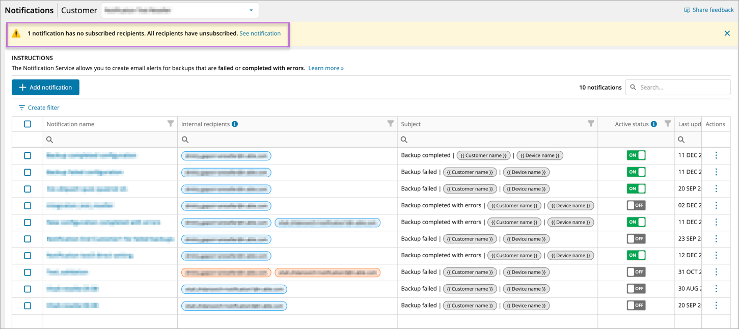Open Actions menu for the 02 DEC row
739x329 pixels.
click(716, 206)
